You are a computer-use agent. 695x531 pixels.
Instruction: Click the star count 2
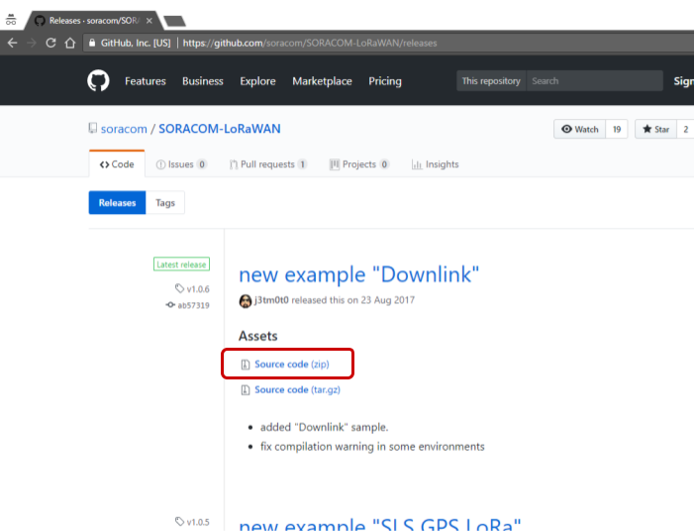coord(685,129)
